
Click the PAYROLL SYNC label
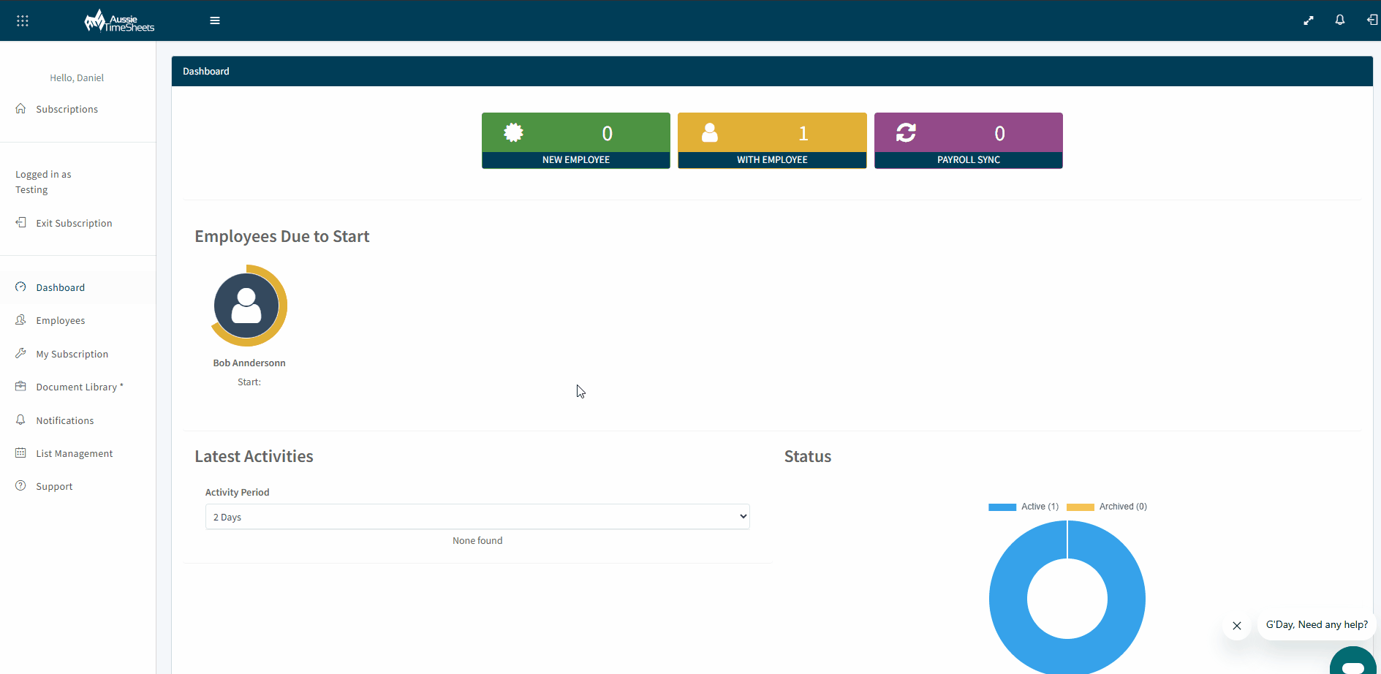click(969, 159)
